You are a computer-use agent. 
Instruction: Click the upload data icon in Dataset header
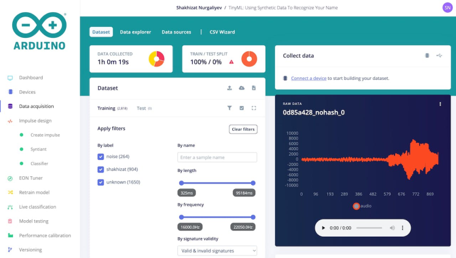click(229, 88)
